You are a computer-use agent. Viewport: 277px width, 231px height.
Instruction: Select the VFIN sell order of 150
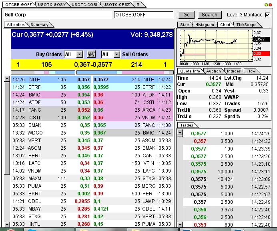tap(133, 163)
